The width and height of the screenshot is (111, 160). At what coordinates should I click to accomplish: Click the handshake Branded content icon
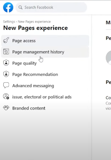coord(6,108)
